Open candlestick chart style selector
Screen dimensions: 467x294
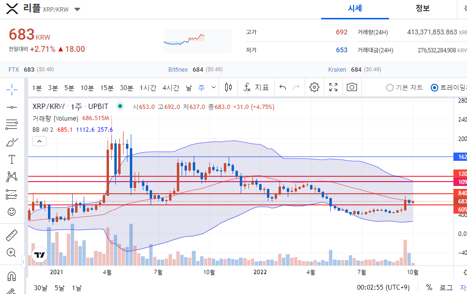click(x=229, y=87)
